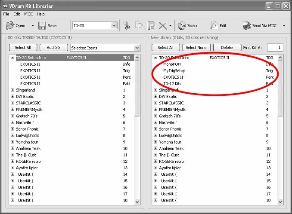Image resolution: width=292 pixels, height=214 pixels.
Task: Expand the Slingerland kit in left list
Action: point(12,90)
